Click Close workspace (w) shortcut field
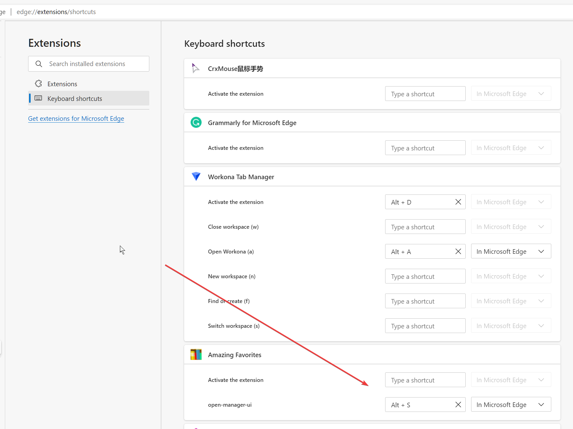The image size is (573, 429). pos(425,227)
